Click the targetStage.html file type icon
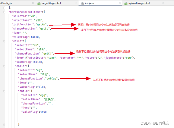The width and height of the screenshot is (174, 128). pos(39,3)
